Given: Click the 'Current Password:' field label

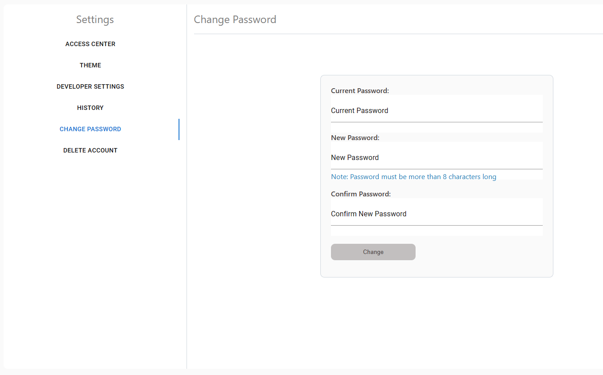Looking at the screenshot, I should point(360,91).
